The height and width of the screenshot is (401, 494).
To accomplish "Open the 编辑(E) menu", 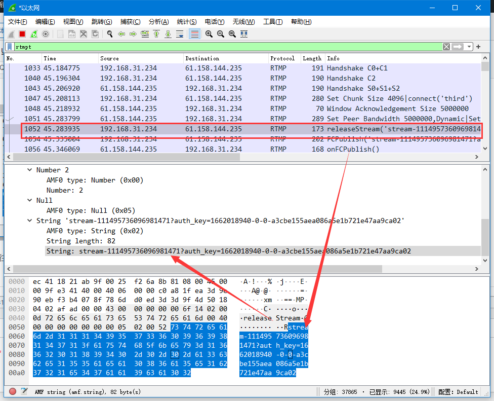I will tap(45, 22).
